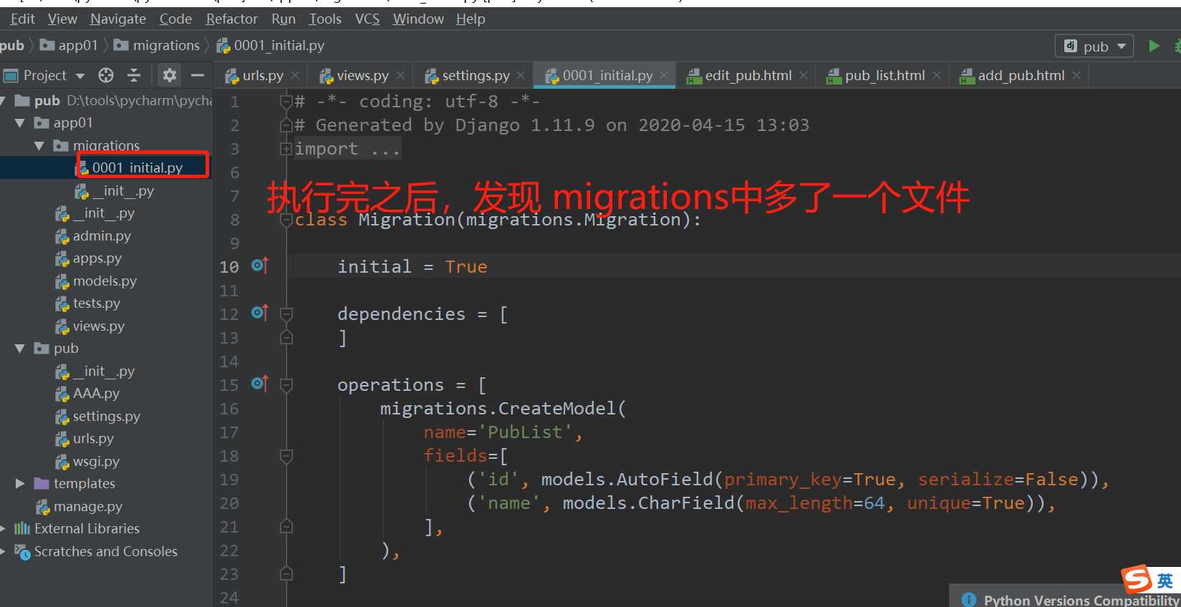
Task: Close the 0001_initial.py tab
Action: coord(664,75)
